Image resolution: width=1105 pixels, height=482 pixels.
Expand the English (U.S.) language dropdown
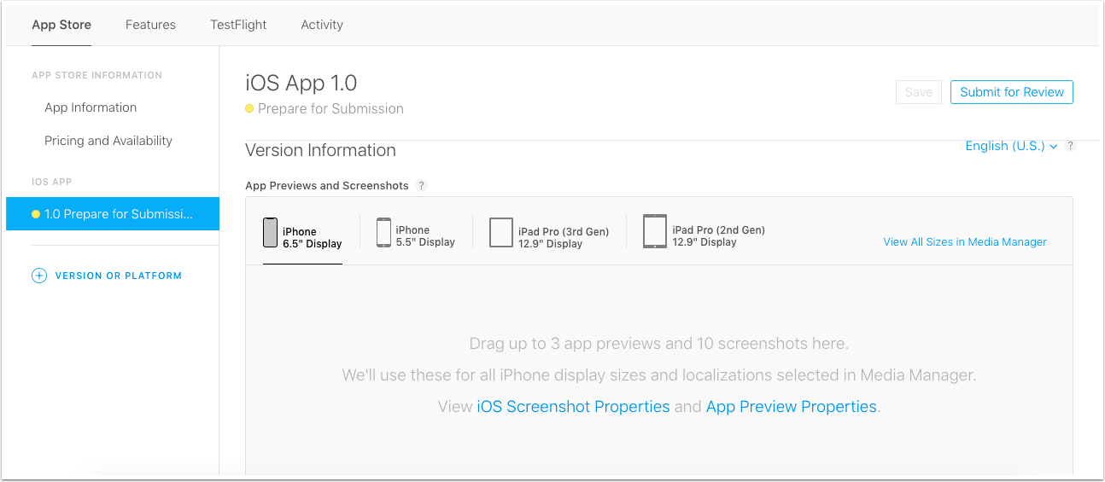[x=1011, y=146]
